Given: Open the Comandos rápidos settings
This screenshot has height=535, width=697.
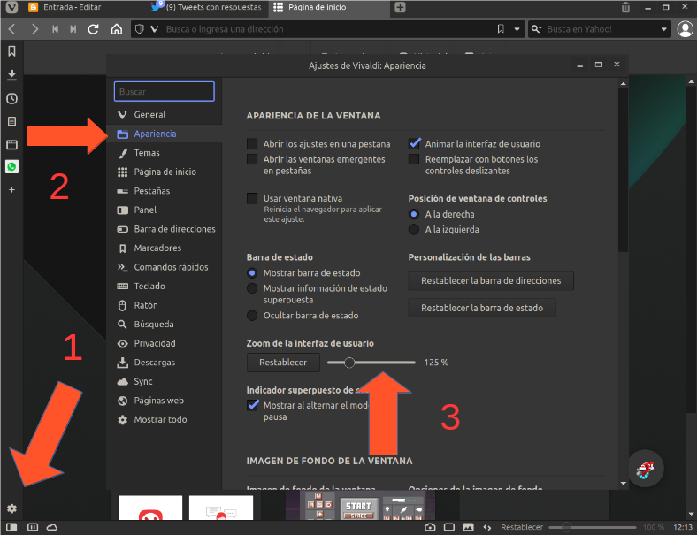Looking at the screenshot, I should pyautogui.click(x=164, y=267).
